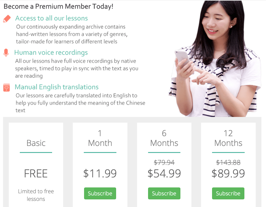
Task: Click the microphone icon for voice recordings
Action: pos(6,53)
